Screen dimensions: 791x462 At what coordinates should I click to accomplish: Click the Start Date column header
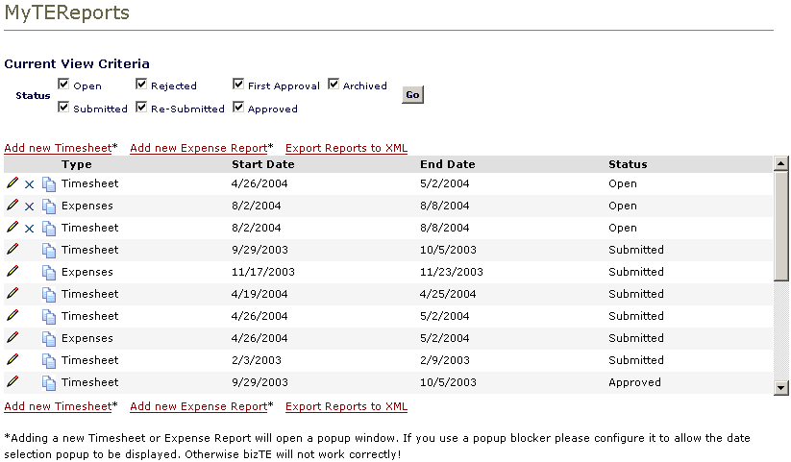point(262,164)
